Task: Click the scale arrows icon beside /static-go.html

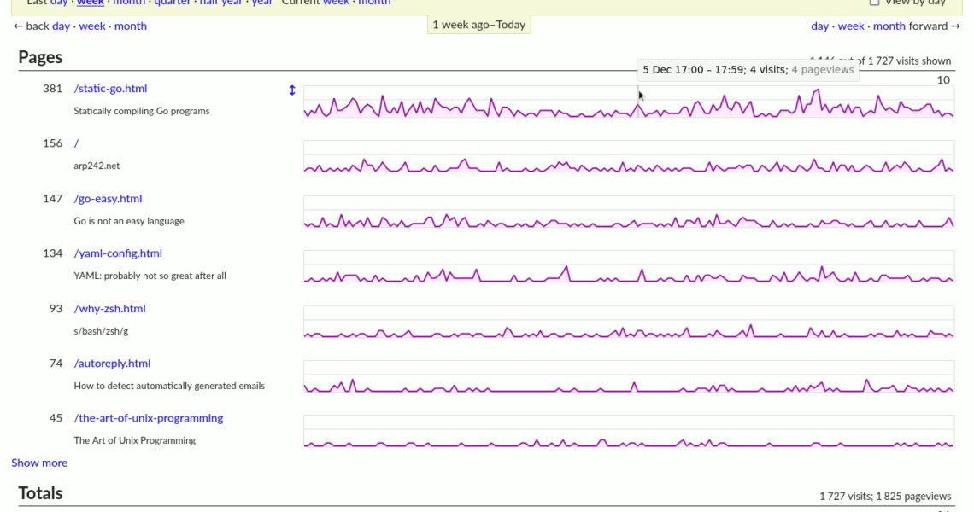Action: 292,90
